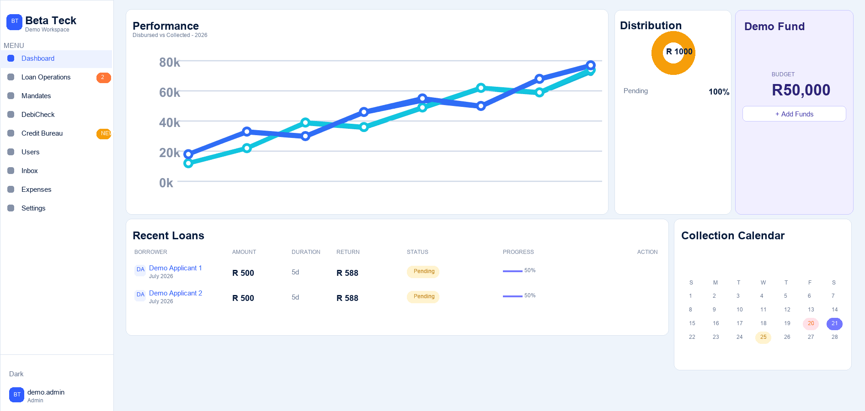Click the STATUS column header
Viewport: 865px width, 411px height.
click(417, 252)
